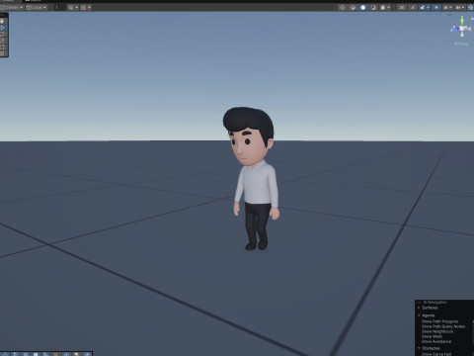474x356 pixels.
Task: Click the blue Z axis cone
Action: 455,30
